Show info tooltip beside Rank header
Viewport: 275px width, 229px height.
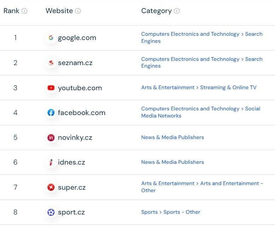[x=24, y=11]
